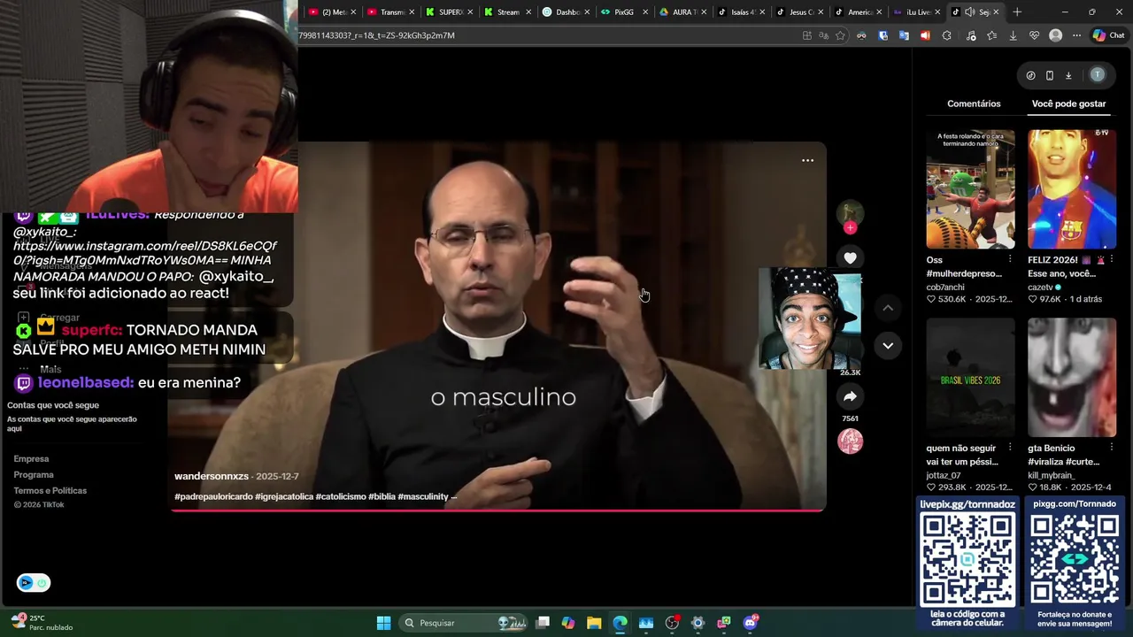Viewport: 1133px width, 637px height.
Task: Open the Edge Favorites list icon
Action: 991,35
